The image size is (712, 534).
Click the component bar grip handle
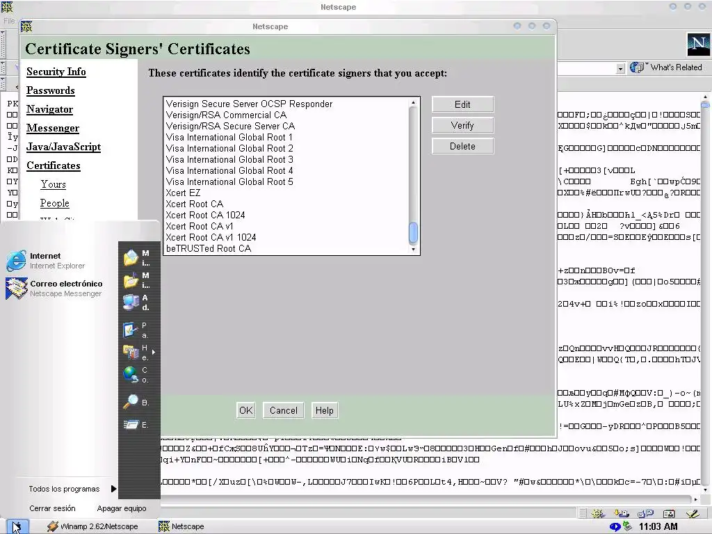583,514
